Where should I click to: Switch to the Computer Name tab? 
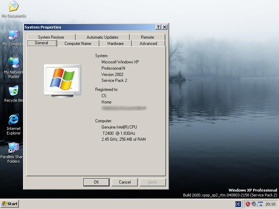78,44
